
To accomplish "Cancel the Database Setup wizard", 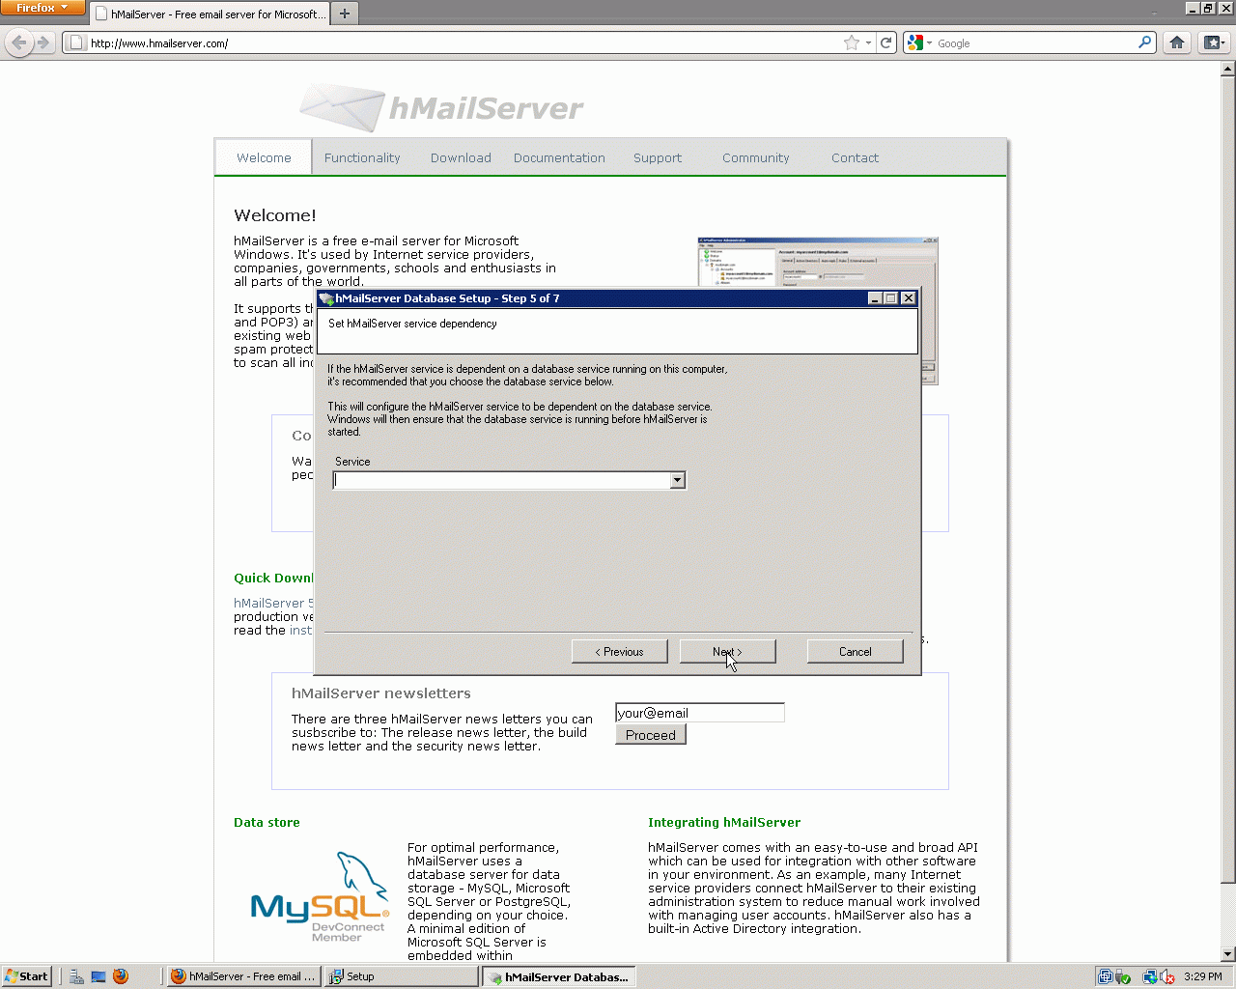I will 855,652.
